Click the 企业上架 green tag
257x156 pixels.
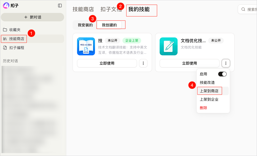[132, 41]
